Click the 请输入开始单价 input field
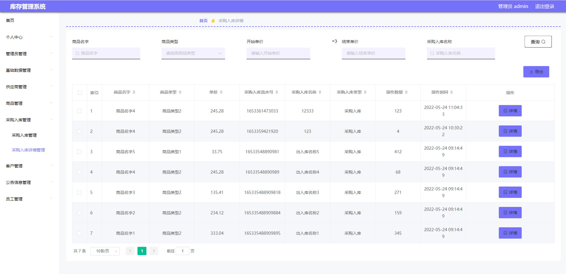This screenshot has width=566, height=274. (x=278, y=53)
